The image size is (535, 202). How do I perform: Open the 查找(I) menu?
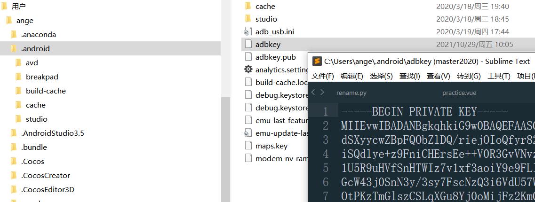[409, 76]
